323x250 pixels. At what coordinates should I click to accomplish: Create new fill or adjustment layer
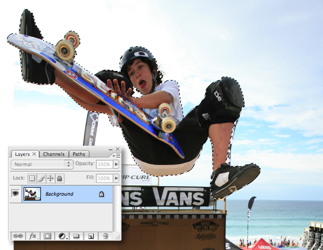(x=62, y=236)
